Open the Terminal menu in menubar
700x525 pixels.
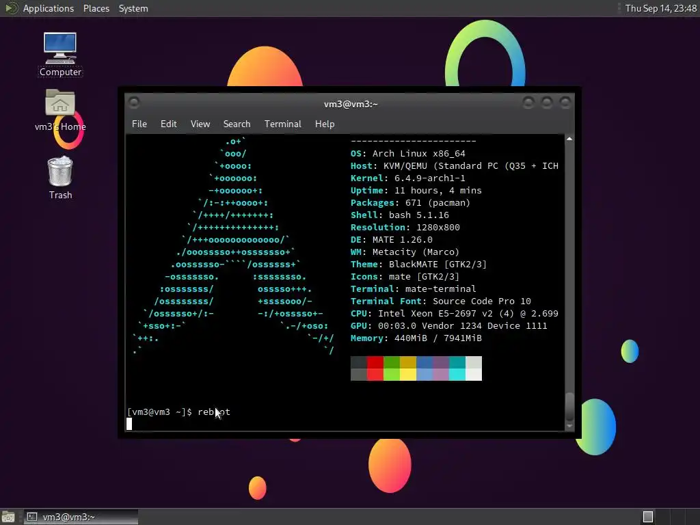[x=282, y=124]
